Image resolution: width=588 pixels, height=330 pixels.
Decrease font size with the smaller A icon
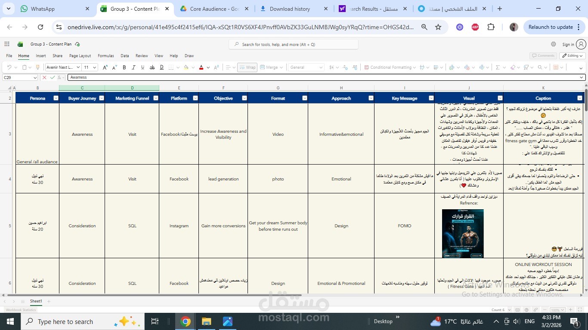[115, 67]
